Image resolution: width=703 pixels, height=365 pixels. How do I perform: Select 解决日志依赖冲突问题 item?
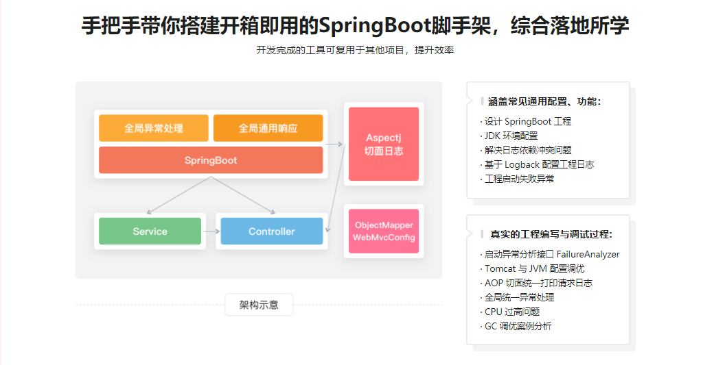tap(527, 150)
